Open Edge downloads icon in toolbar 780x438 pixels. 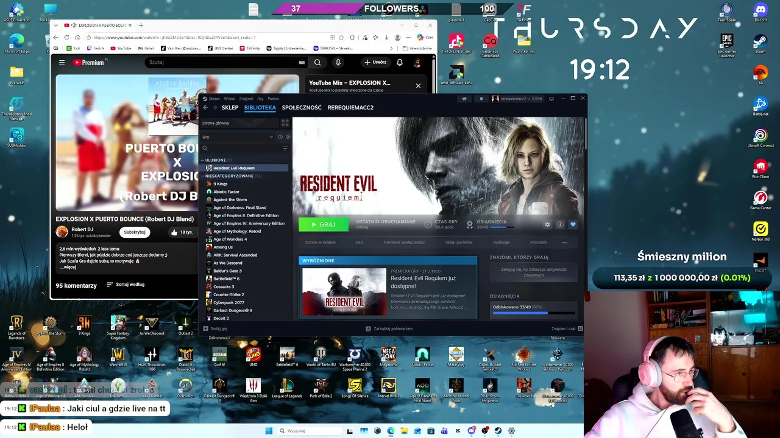[x=386, y=37]
